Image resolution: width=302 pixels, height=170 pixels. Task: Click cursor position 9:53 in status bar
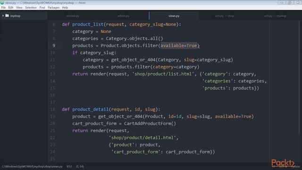[69, 166]
